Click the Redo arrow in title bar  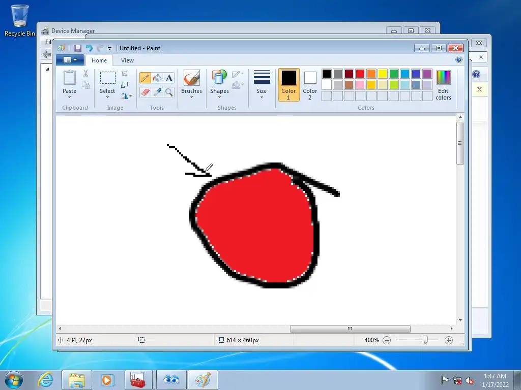point(100,48)
